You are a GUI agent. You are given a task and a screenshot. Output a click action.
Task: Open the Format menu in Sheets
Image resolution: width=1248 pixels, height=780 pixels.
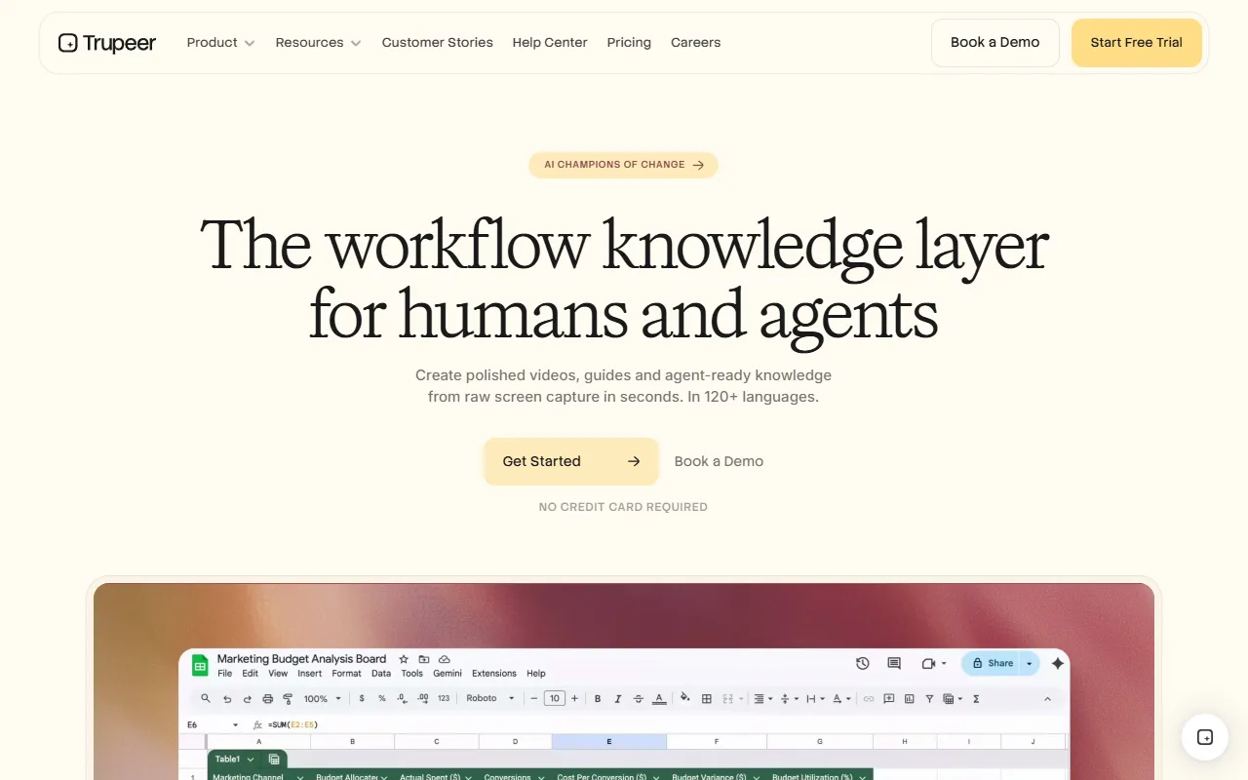(x=346, y=673)
